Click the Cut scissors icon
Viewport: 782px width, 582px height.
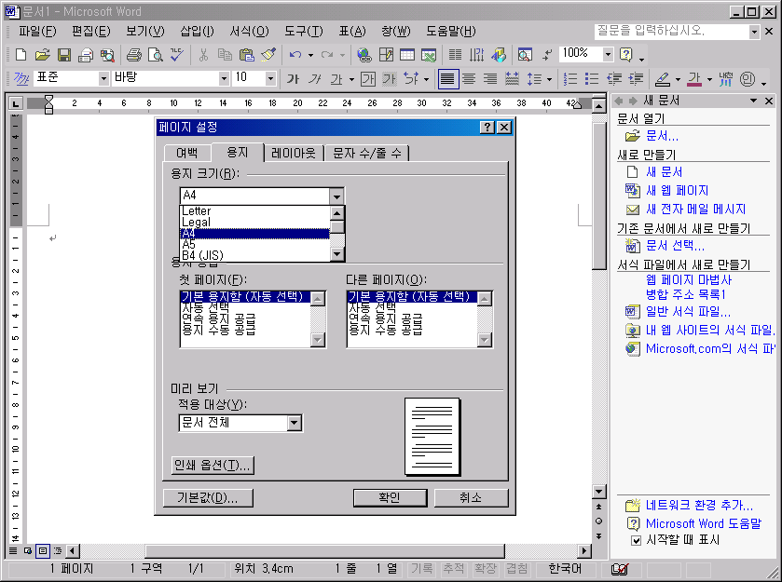pos(203,54)
